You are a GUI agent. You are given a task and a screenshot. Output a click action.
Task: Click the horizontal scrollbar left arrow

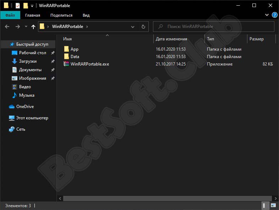point(60,198)
